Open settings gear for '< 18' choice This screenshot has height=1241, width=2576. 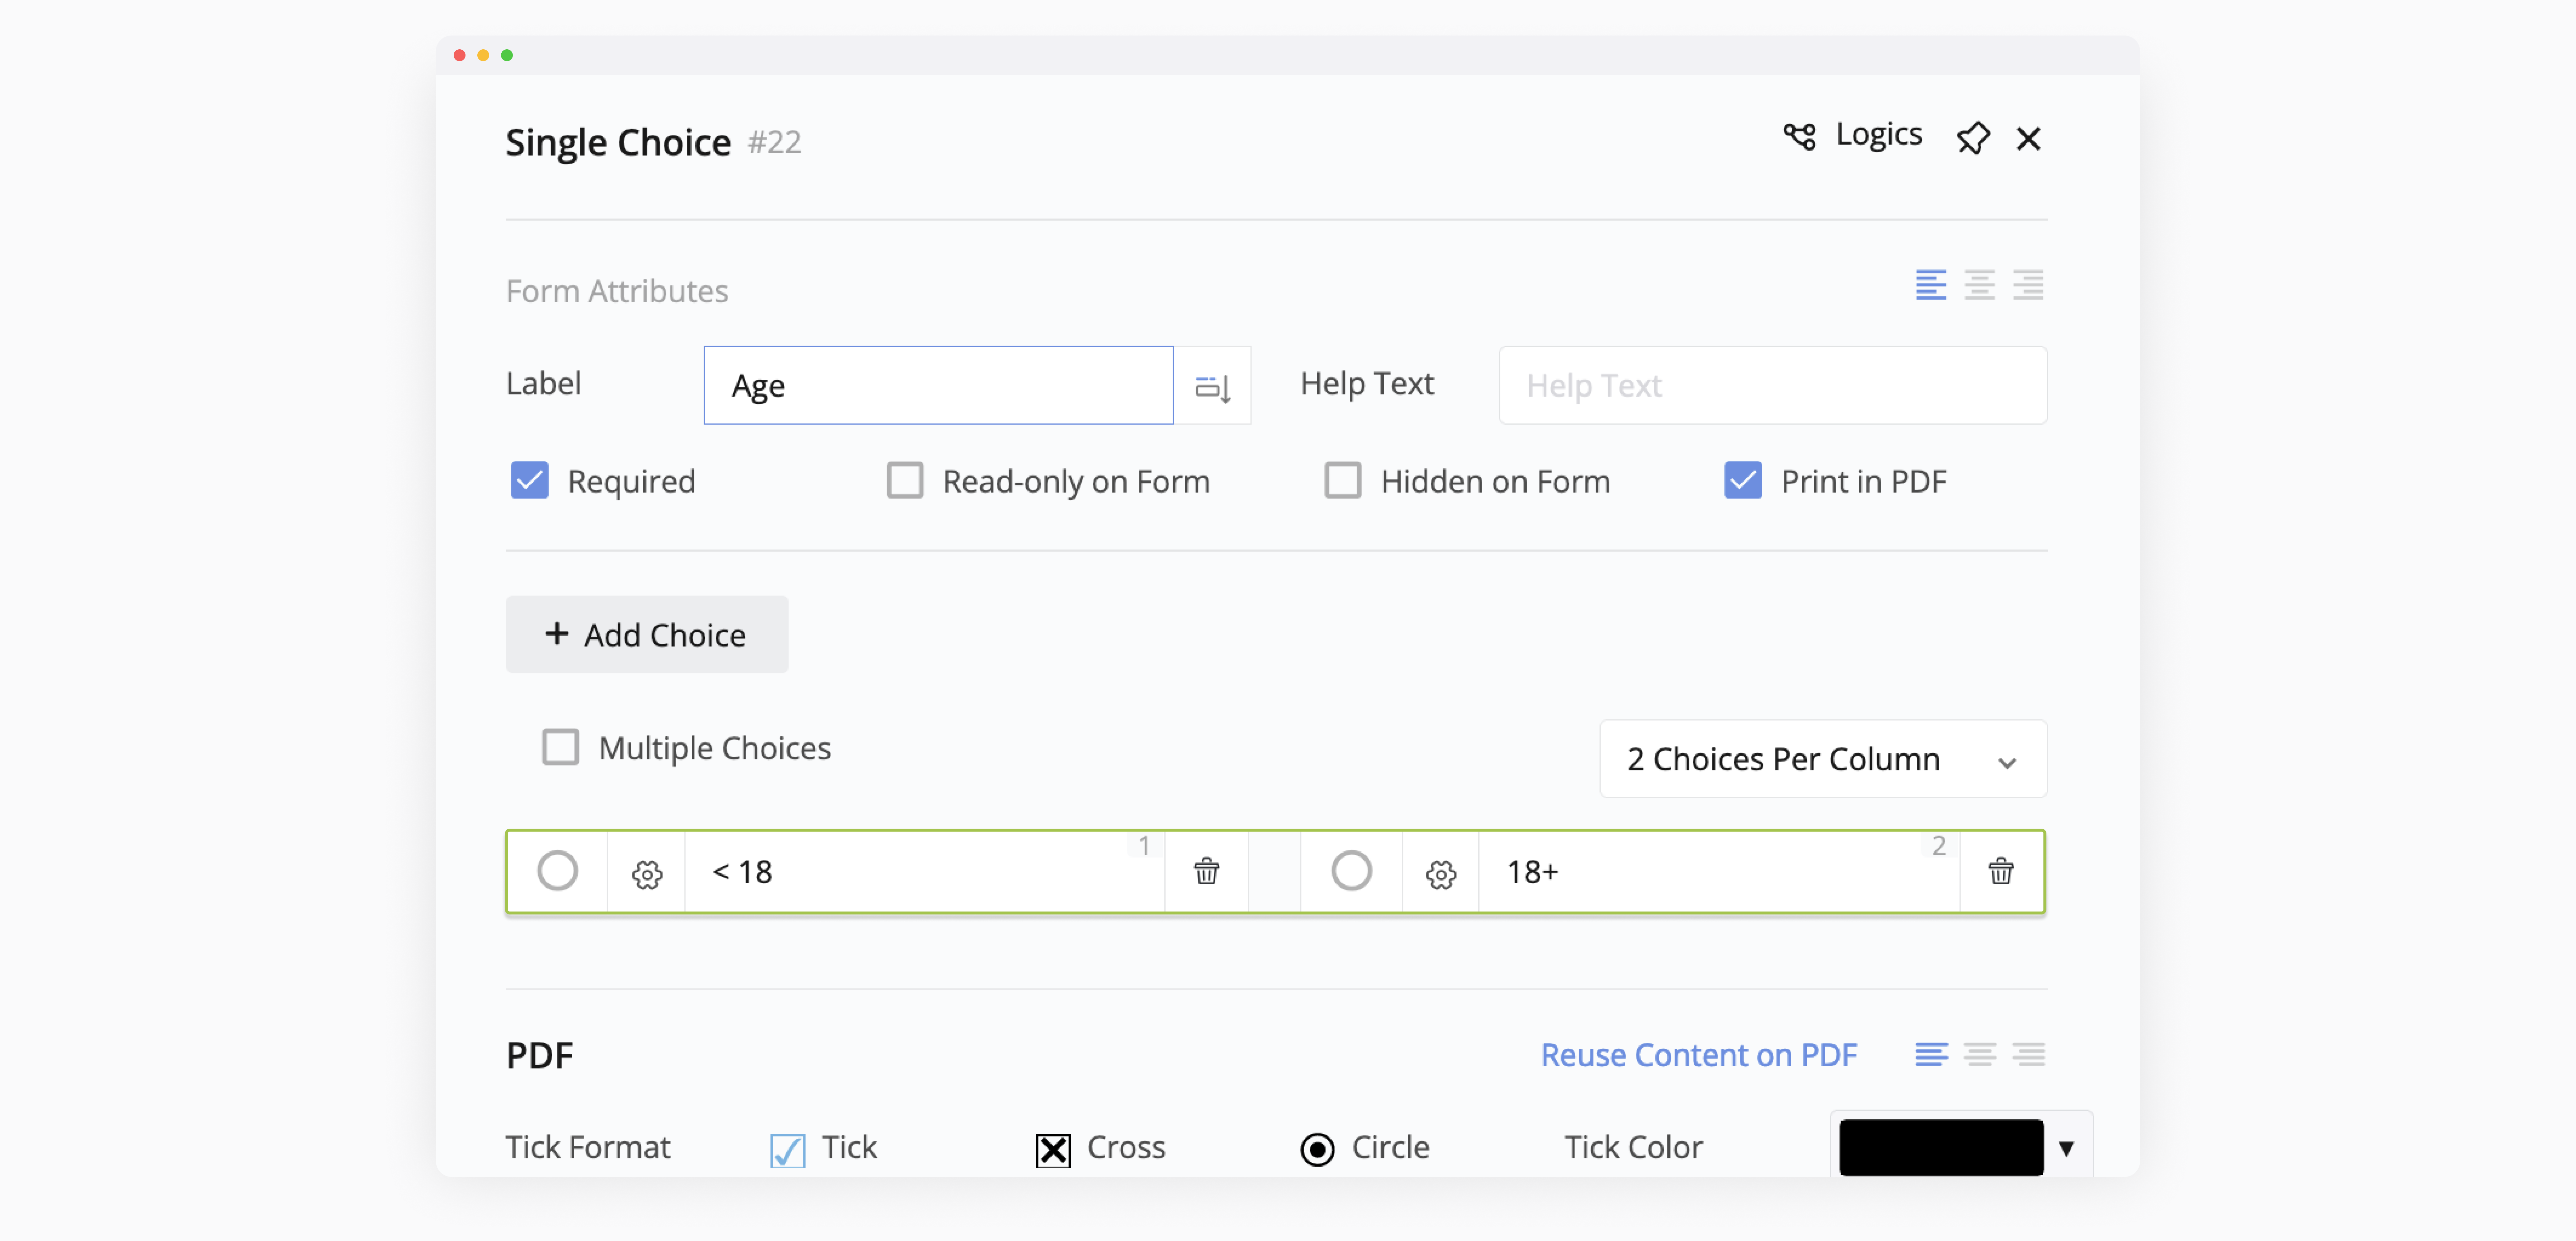pyautogui.click(x=647, y=874)
